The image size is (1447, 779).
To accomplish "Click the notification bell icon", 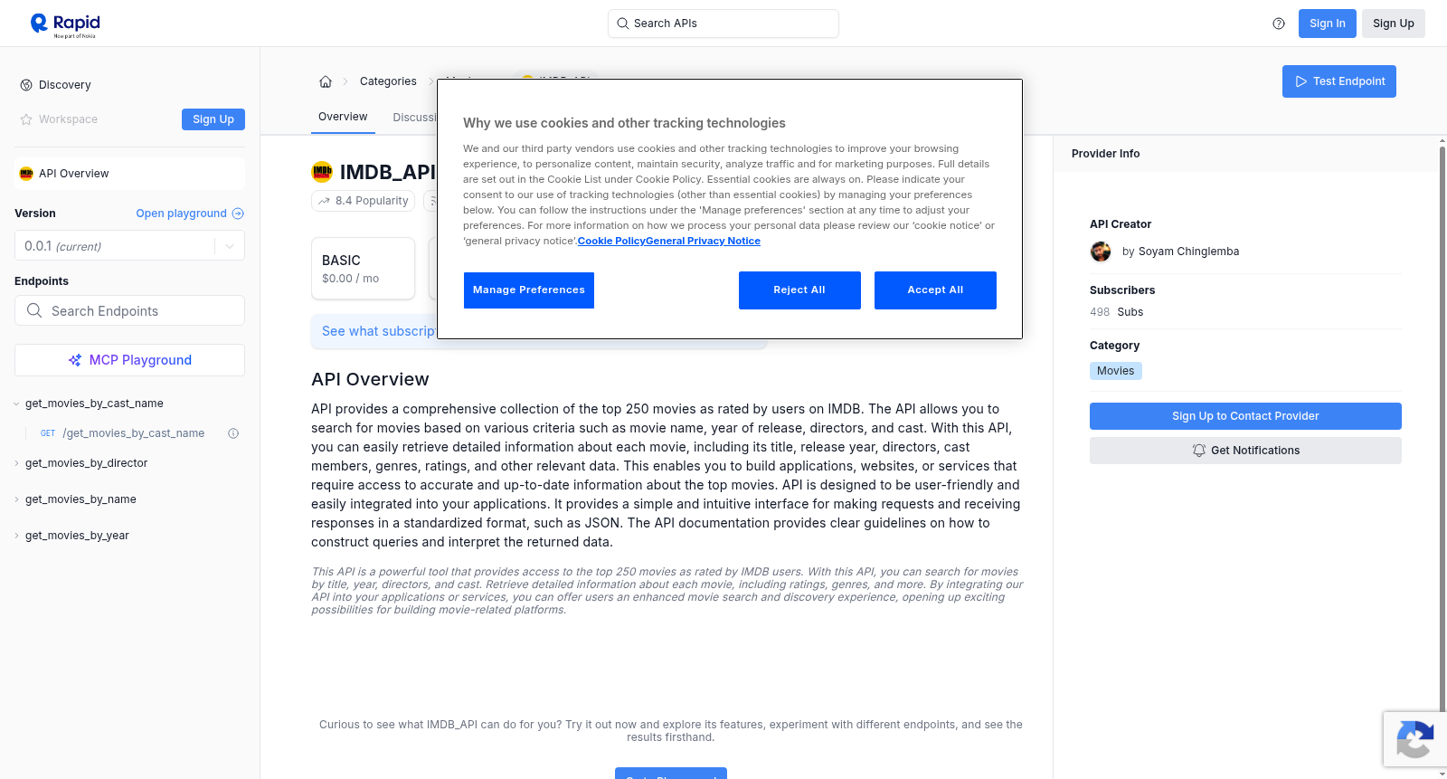I will point(1199,451).
